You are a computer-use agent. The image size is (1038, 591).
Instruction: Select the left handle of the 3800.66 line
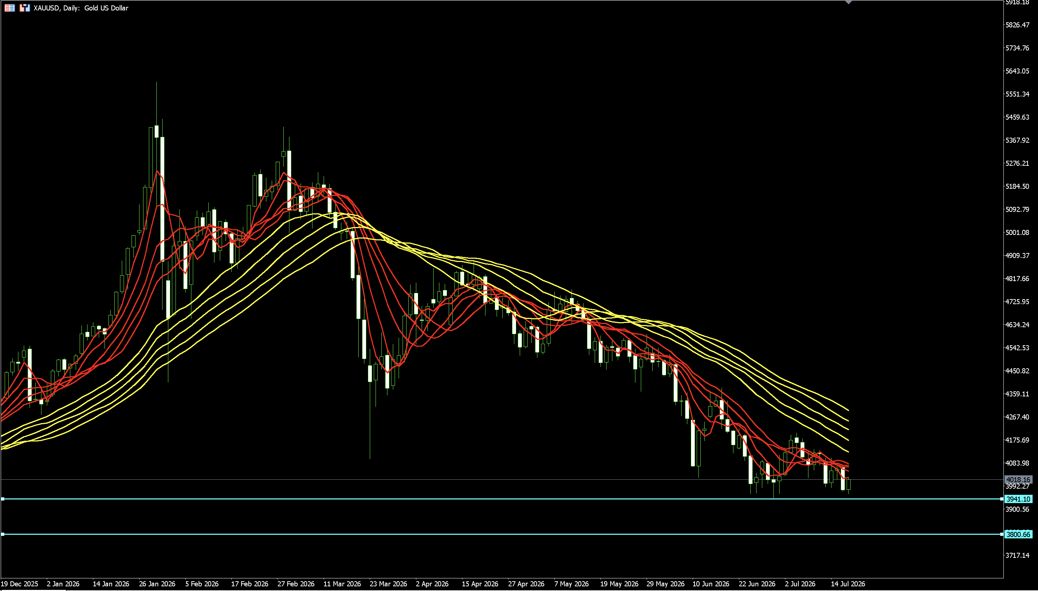[x=3, y=534]
